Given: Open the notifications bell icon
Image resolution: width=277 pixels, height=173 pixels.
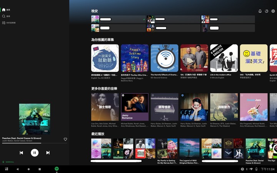Looking at the screenshot, I should [x=260, y=11].
